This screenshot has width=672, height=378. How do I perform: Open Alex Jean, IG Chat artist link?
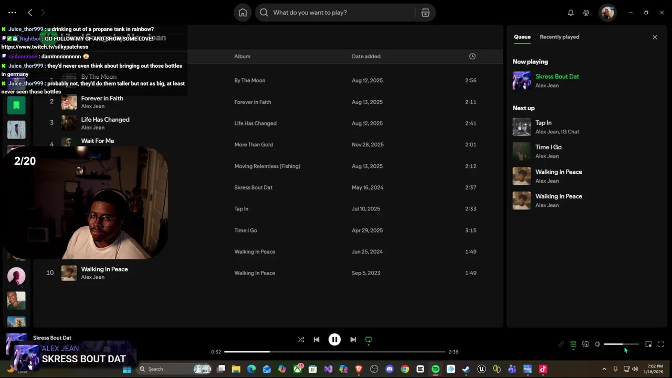(557, 132)
